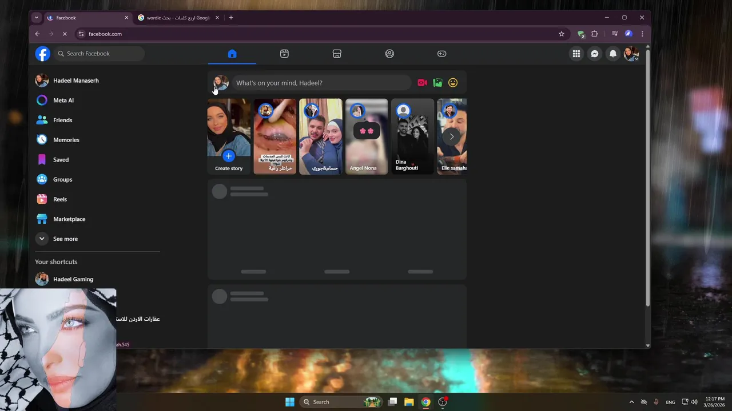The width and height of the screenshot is (732, 411).
Task: Open the حسام&جوري story
Action: 321,136
